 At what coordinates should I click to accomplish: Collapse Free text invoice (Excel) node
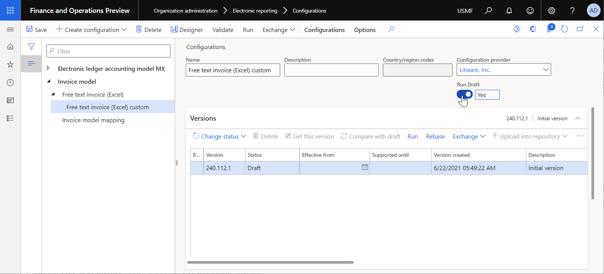pos(53,94)
